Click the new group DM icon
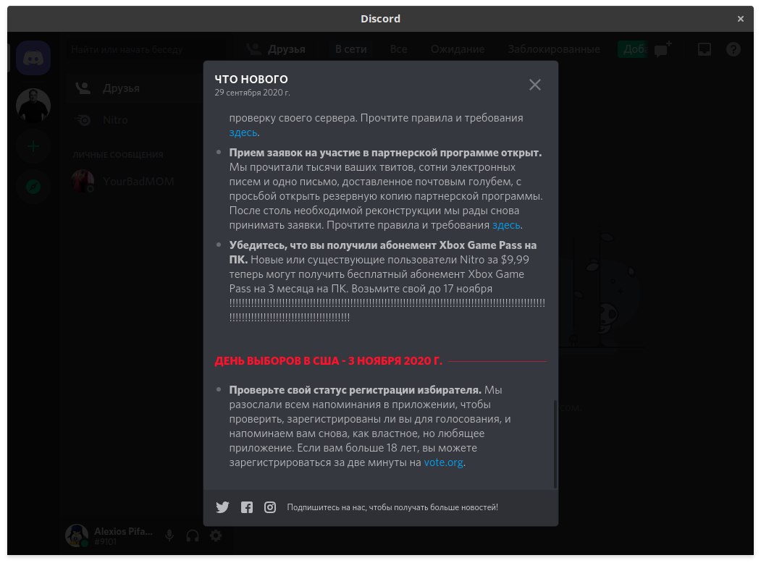761x563 pixels. [x=663, y=49]
